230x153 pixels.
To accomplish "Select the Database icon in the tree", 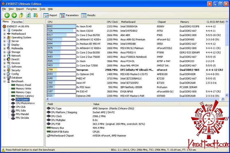I will coord(9,78).
